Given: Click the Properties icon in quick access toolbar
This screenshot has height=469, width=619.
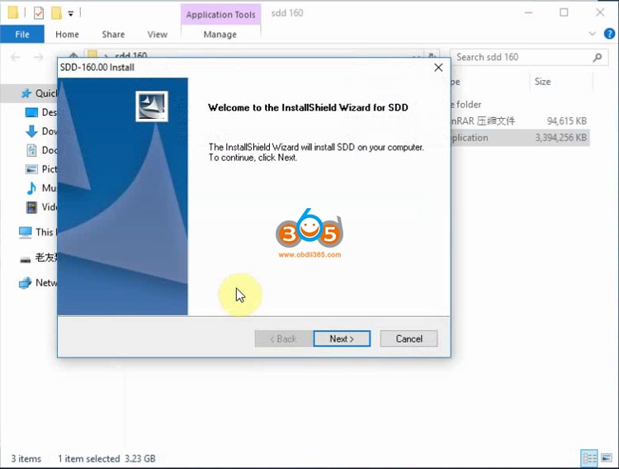Looking at the screenshot, I should point(39,13).
